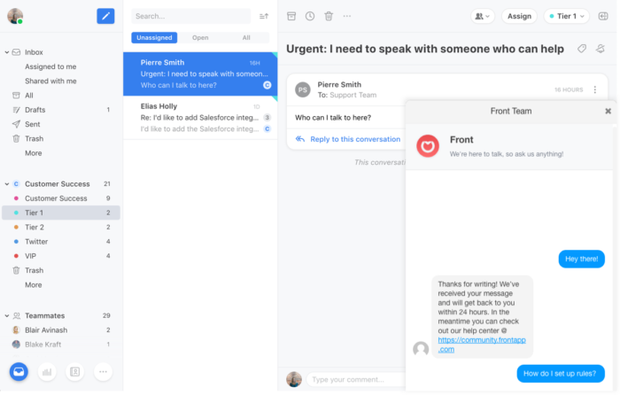
Task: Click the Support Team recipient
Action: click(353, 95)
